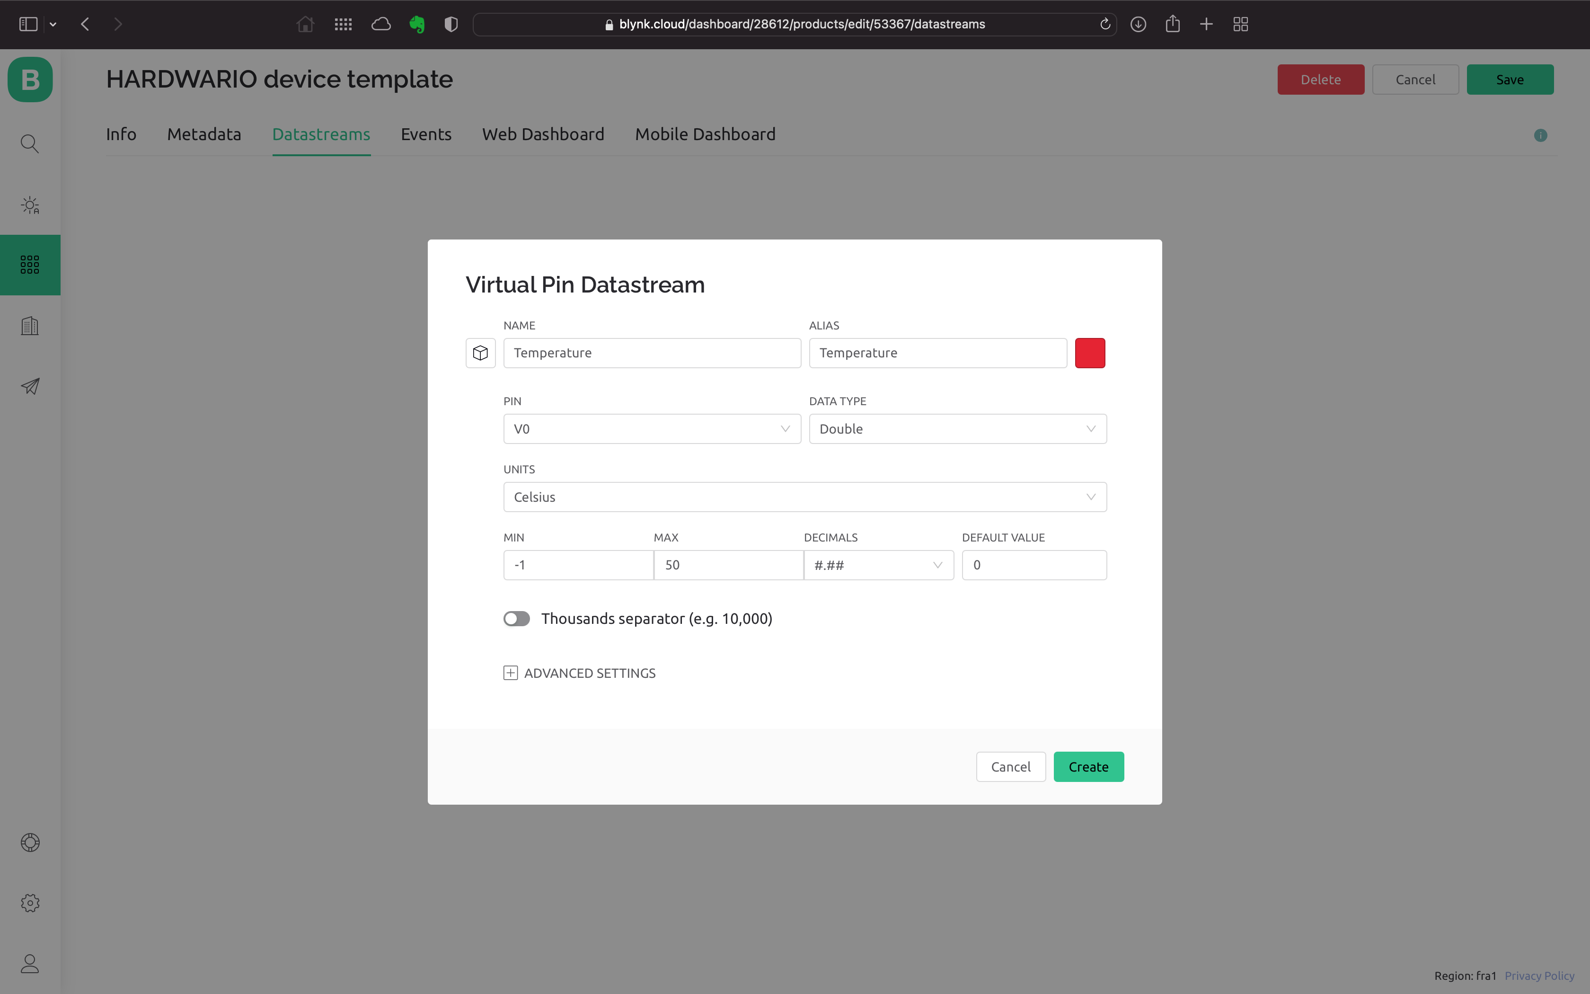
Task: Select the templates grid icon in sidebar
Action: [x=30, y=265]
